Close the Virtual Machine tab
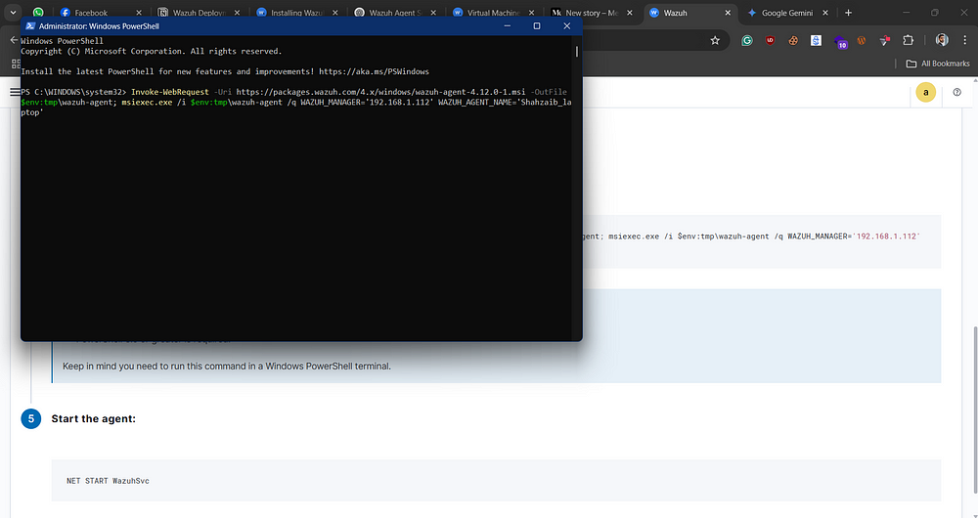 (531, 13)
